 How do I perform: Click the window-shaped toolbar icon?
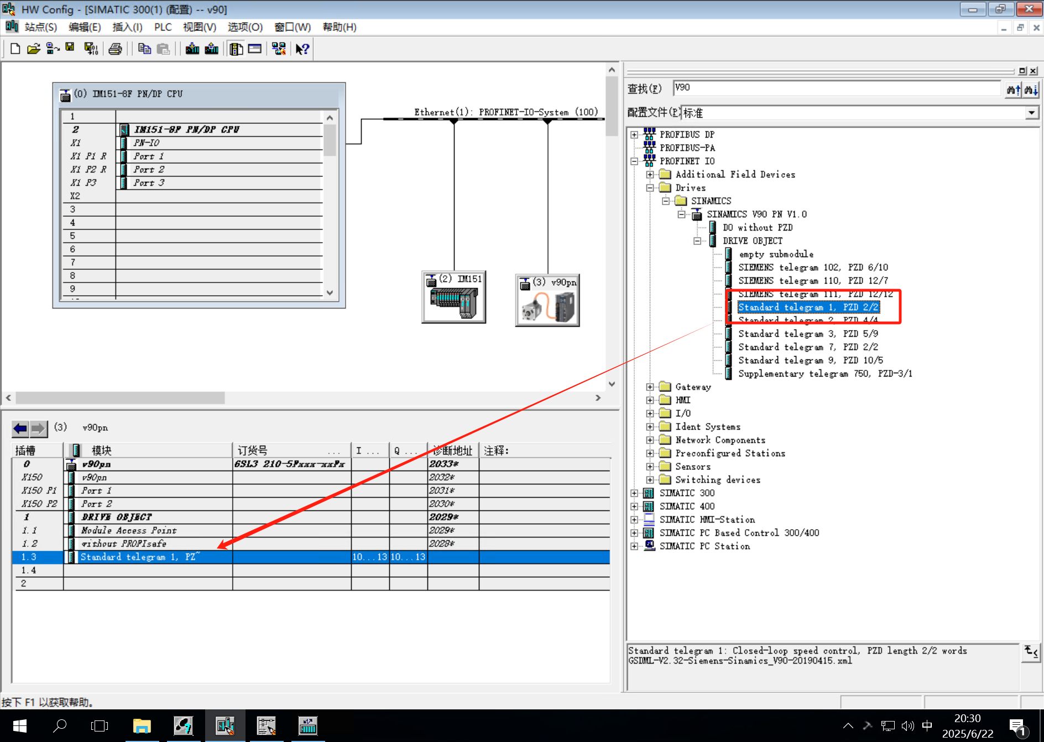pos(255,49)
